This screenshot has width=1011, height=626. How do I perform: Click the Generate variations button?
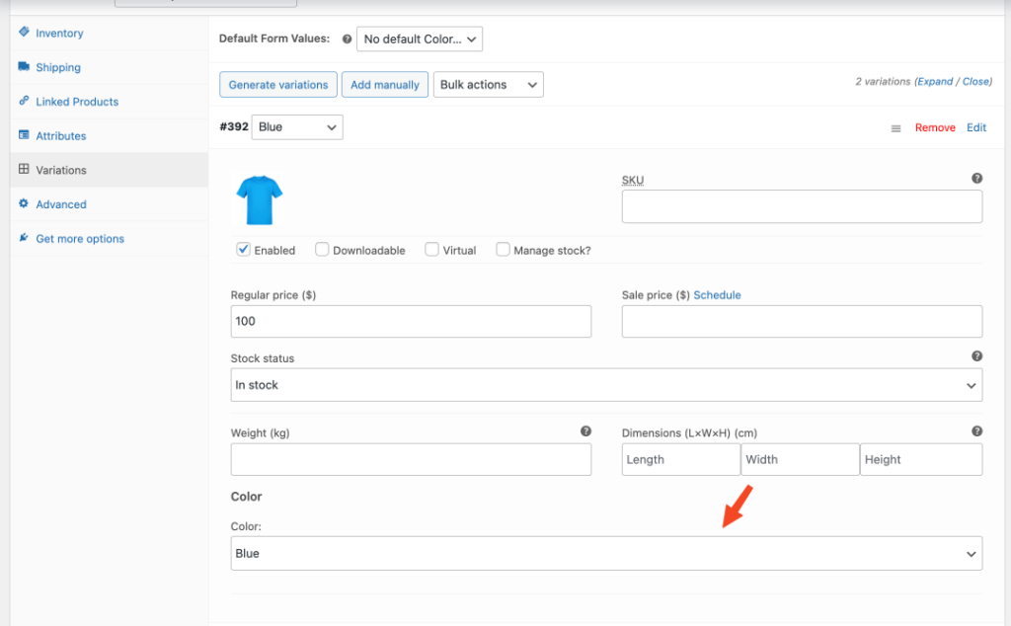pos(277,84)
